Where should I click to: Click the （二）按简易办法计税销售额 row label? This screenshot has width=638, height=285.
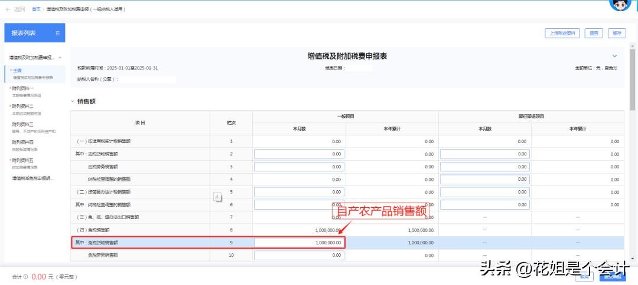point(103,192)
